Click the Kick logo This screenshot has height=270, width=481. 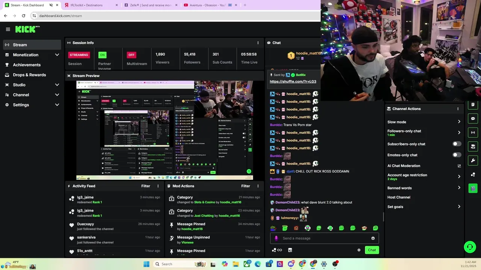(x=27, y=29)
